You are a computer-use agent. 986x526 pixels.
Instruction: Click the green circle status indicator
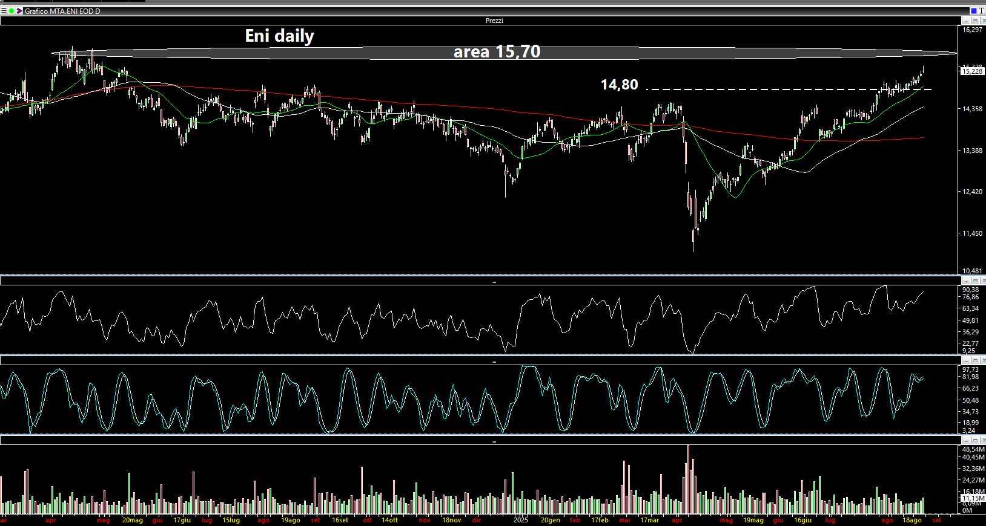[12, 11]
